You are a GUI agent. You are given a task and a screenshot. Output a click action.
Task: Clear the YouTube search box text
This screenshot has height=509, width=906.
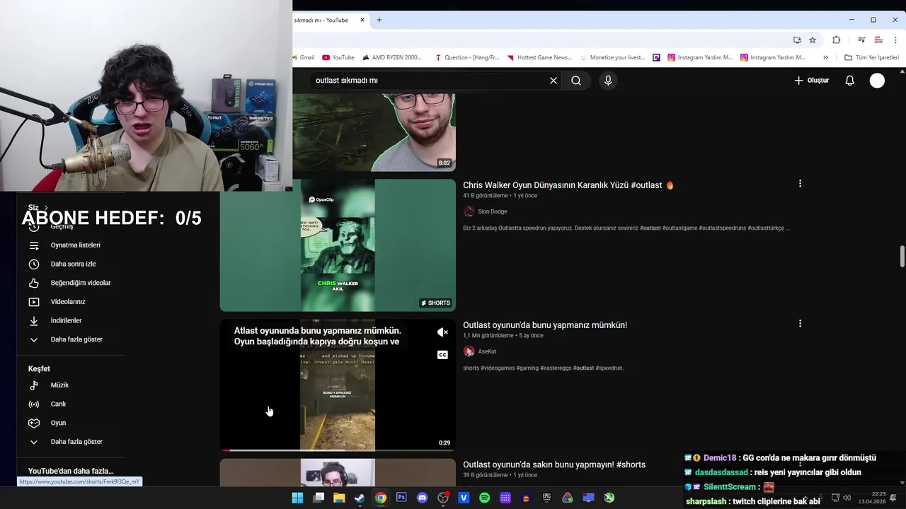(x=554, y=81)
